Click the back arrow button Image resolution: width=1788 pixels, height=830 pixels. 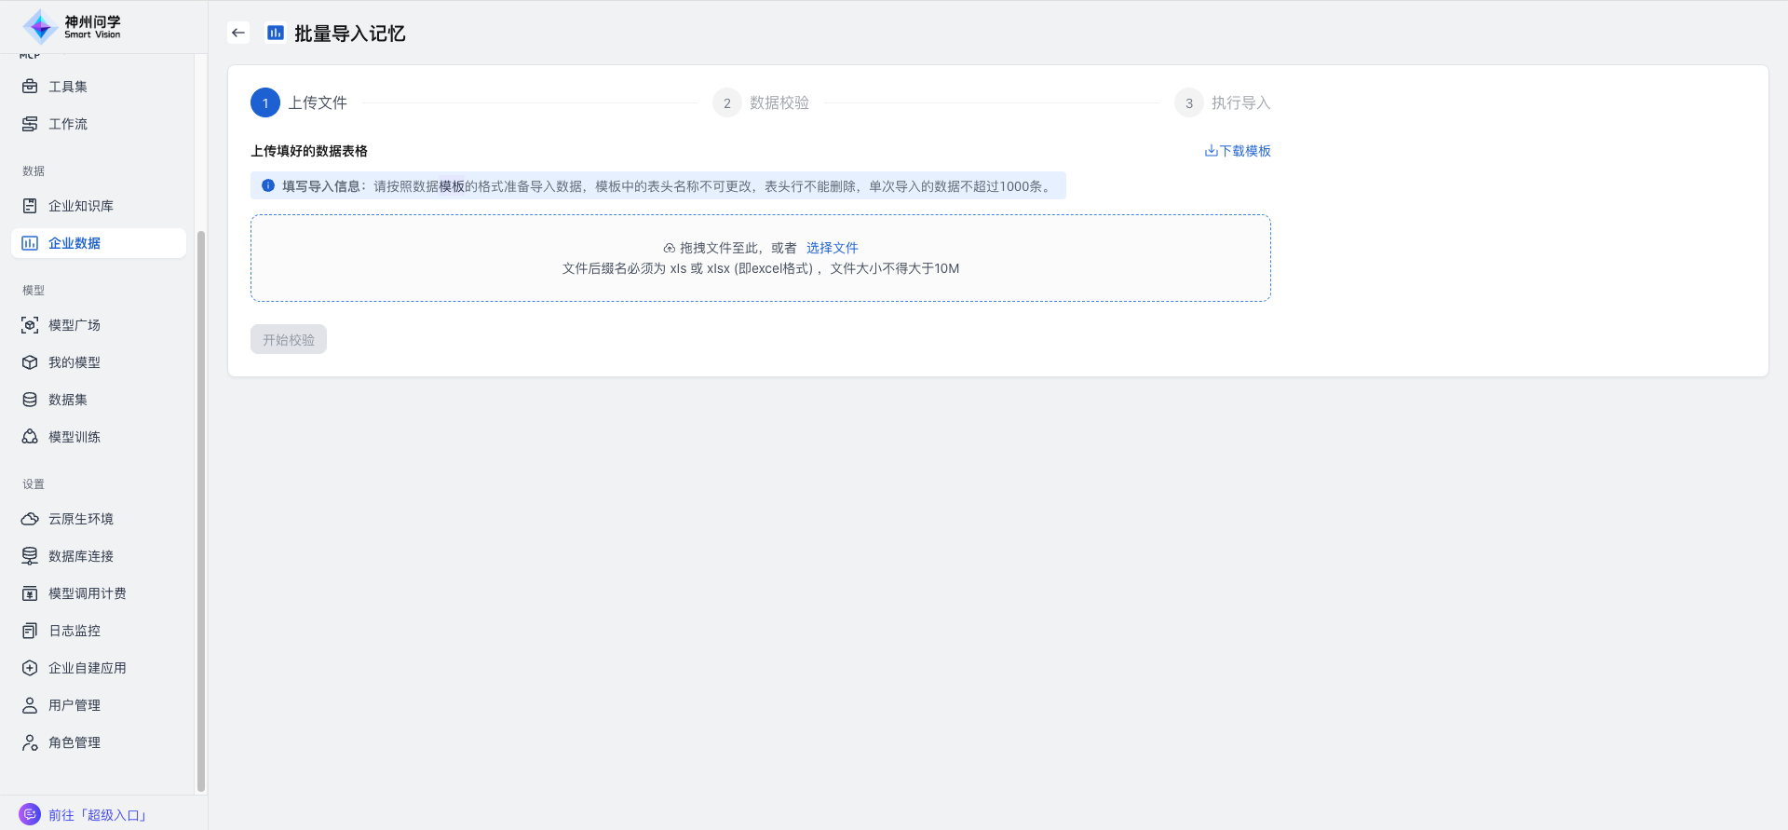(238, 33)
